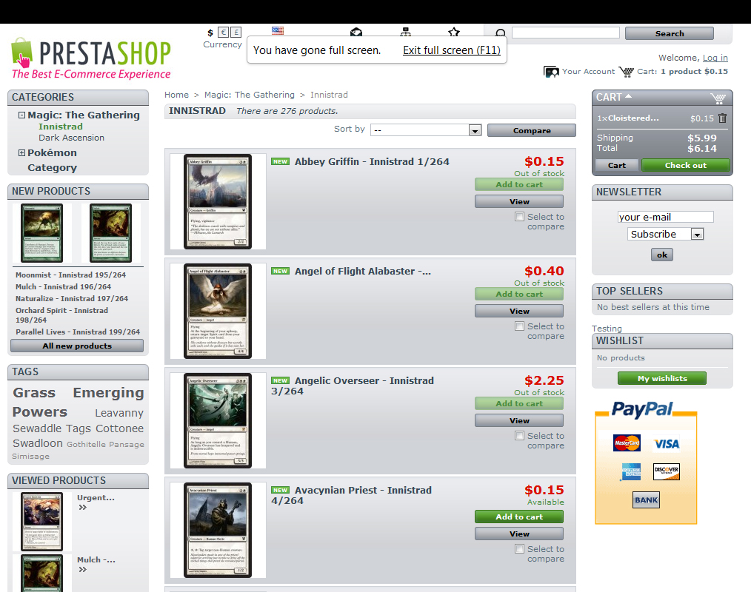
Task: Click the shopping cart icon beside Cart:
Action: click(x=626, y=72)
